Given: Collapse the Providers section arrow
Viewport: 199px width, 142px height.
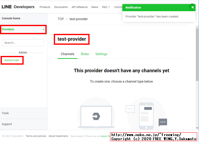Looking at the screenshot, I should coord(44,30).
